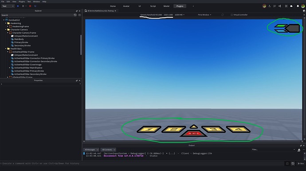Select ActiveHealthBar-Connector-PrimaryStroke item
The image size is (306, 171).
[34, 58]
